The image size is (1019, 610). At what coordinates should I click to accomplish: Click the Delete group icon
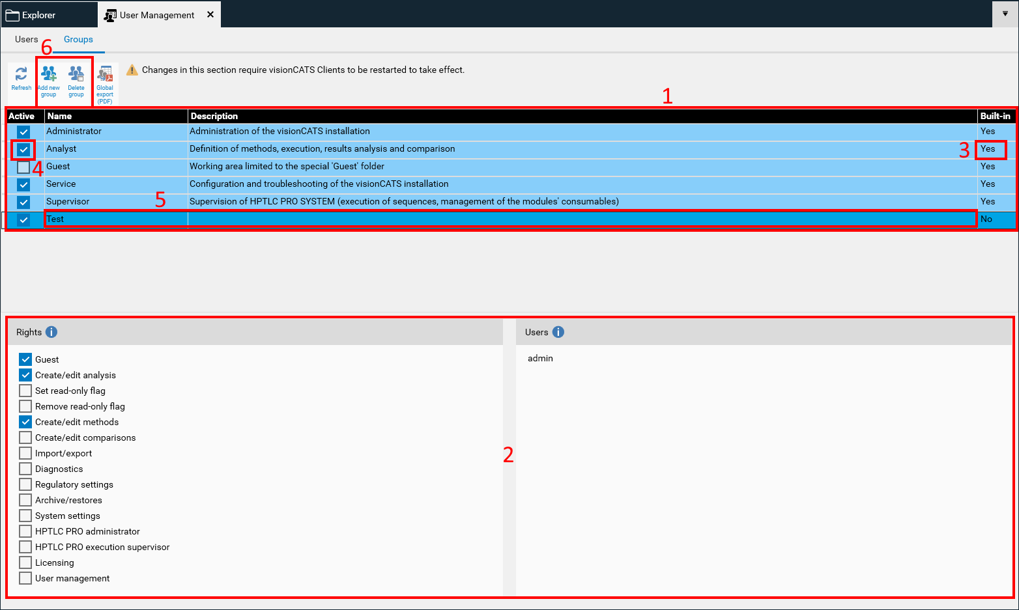click(x=76, y=74)
